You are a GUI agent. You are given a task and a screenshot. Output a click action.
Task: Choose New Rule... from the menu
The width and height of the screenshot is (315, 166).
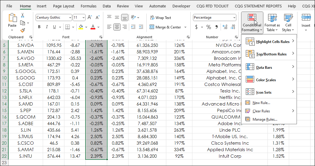(269, 103)
